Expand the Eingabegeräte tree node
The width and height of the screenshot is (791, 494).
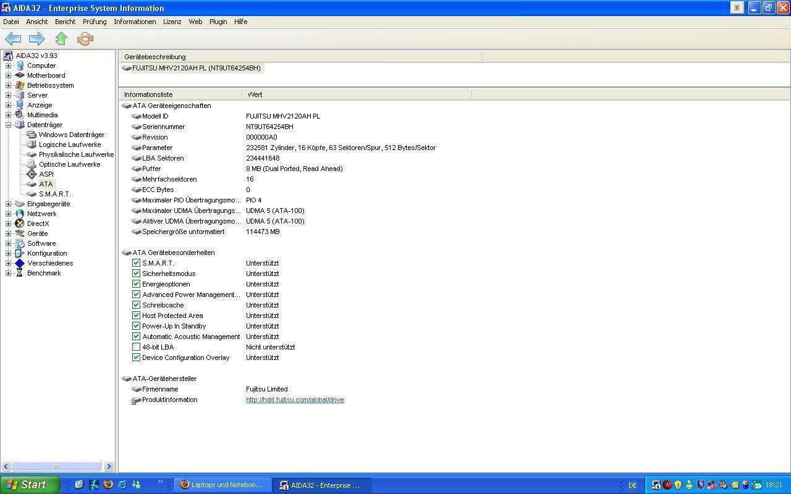[8, 204]
